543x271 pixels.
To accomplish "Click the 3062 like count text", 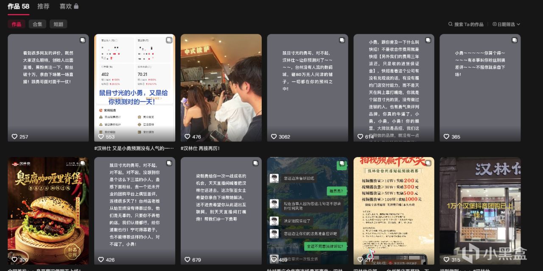I will [284, 137].
